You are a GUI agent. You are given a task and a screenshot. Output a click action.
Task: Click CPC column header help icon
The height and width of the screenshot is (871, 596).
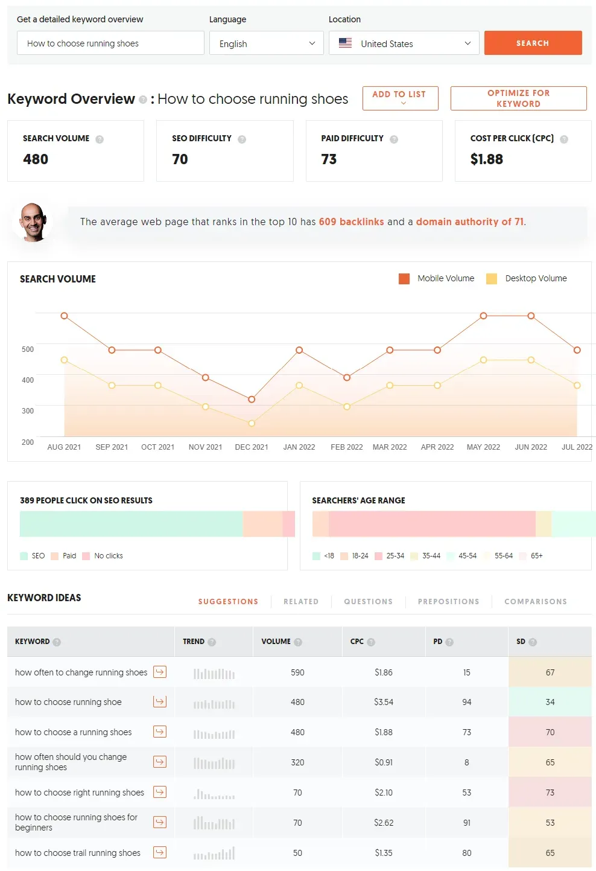coord(371,642)
